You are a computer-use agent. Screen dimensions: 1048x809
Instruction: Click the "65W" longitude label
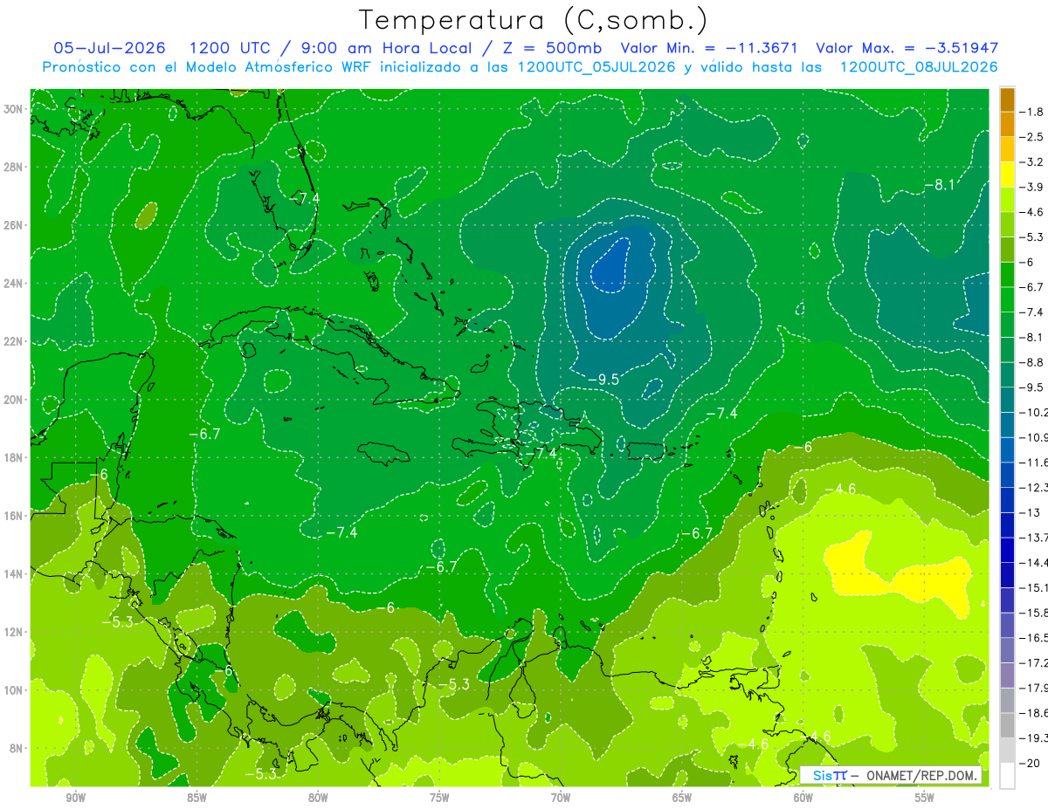(x=682, y=798)
